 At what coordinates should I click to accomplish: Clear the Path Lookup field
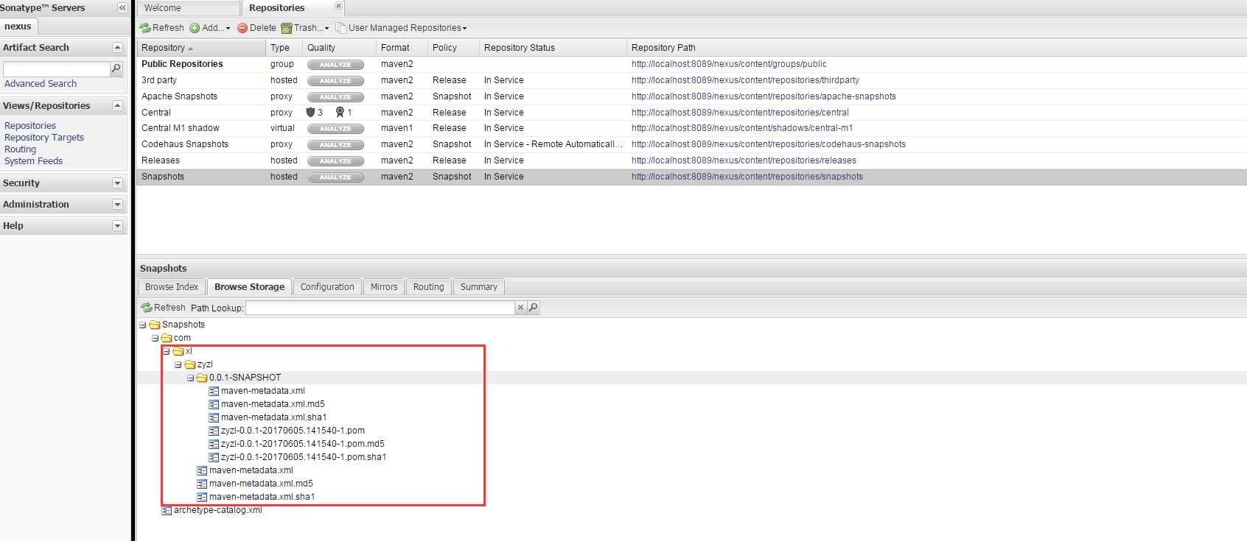520,308
